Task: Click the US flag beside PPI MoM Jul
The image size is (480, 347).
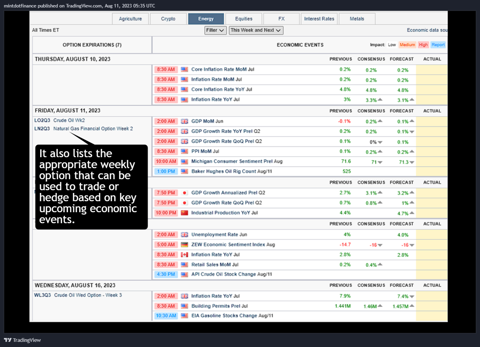Action: [184, 151]
